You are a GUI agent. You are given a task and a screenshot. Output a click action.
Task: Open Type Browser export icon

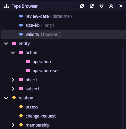click(92, 6)
